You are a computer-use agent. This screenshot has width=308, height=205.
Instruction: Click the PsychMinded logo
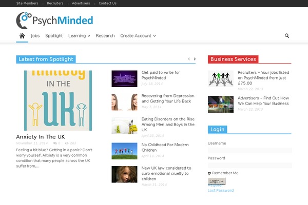(x=54, y=20)
